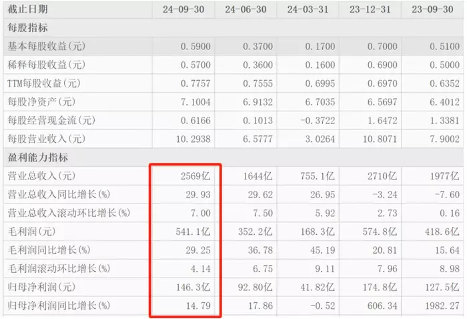Click the 截止日期 header cell
This screenshot has width=467, height=319.
coord(28,9)
